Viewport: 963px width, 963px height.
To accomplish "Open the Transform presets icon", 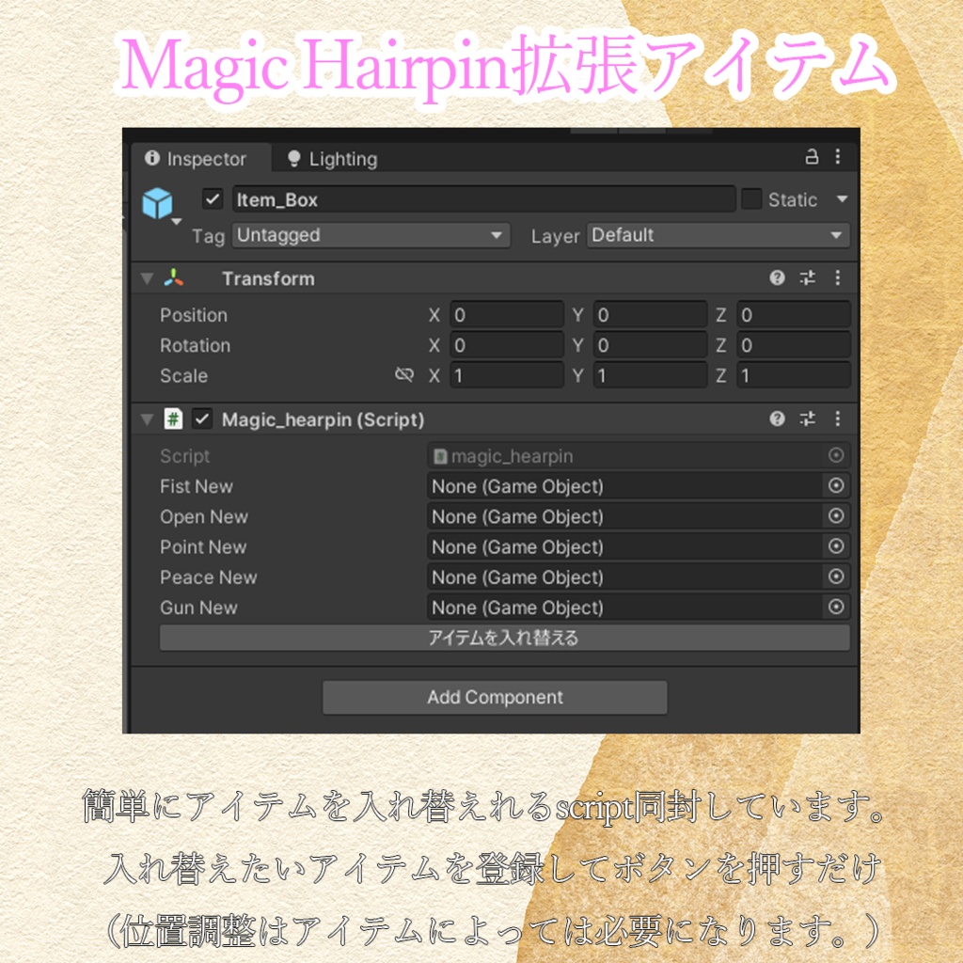I will (x=807, y=278).
